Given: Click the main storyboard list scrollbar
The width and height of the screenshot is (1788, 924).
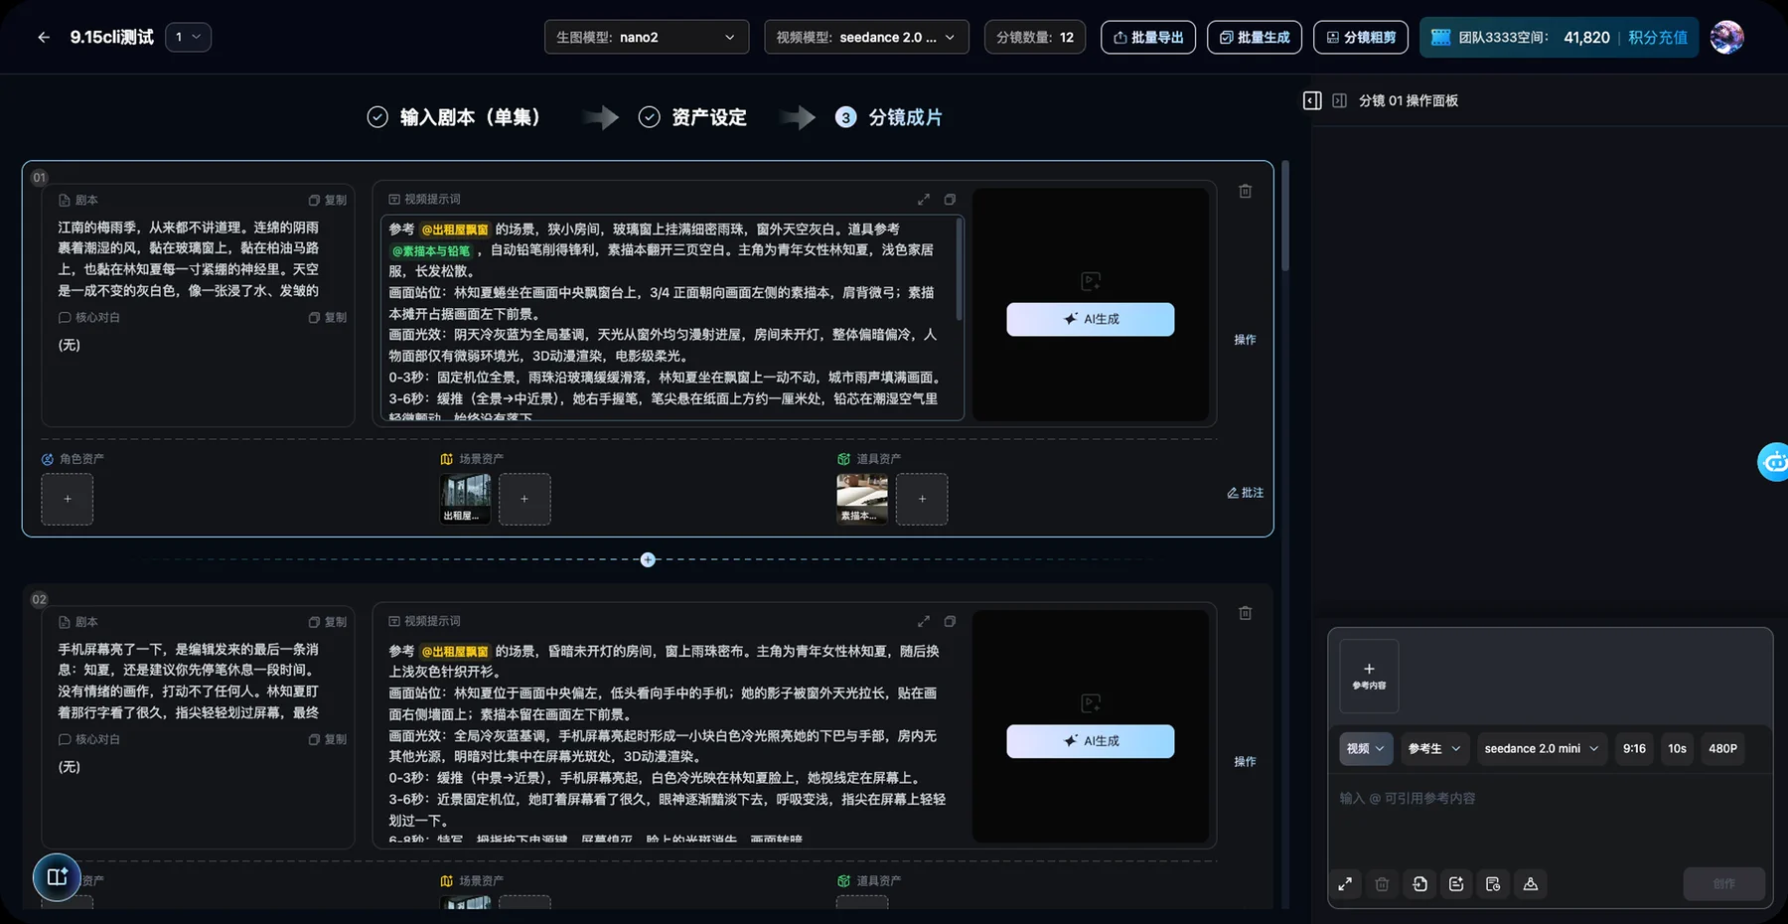Looking at the screenshot, I should point(1284,216).
